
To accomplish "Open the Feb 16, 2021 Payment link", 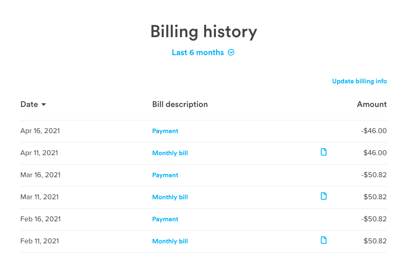I will click(x=165, y=219).
